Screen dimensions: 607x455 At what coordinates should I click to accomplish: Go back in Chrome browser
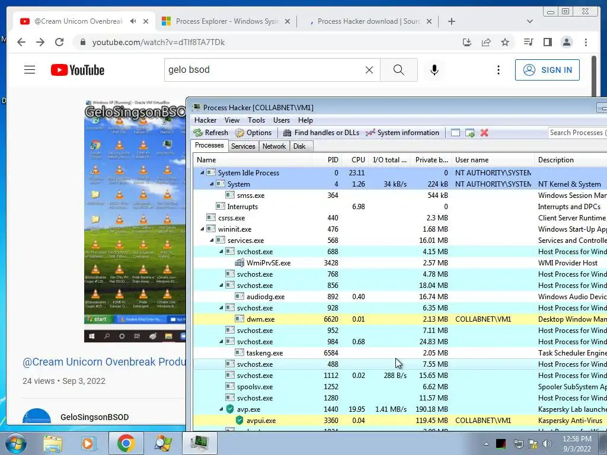click(21, 42)
